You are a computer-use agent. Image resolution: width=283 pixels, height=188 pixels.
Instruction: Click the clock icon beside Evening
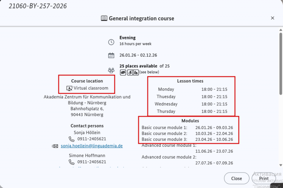(111, 42)
